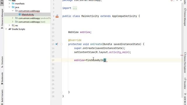Expand the com.emran.webtoapp test package
The width and height of the screenshot is (187, 105).
pos(13,22)
